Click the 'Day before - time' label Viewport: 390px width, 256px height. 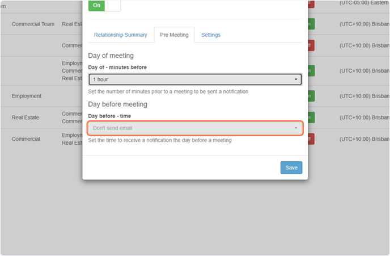pos(109,116)
